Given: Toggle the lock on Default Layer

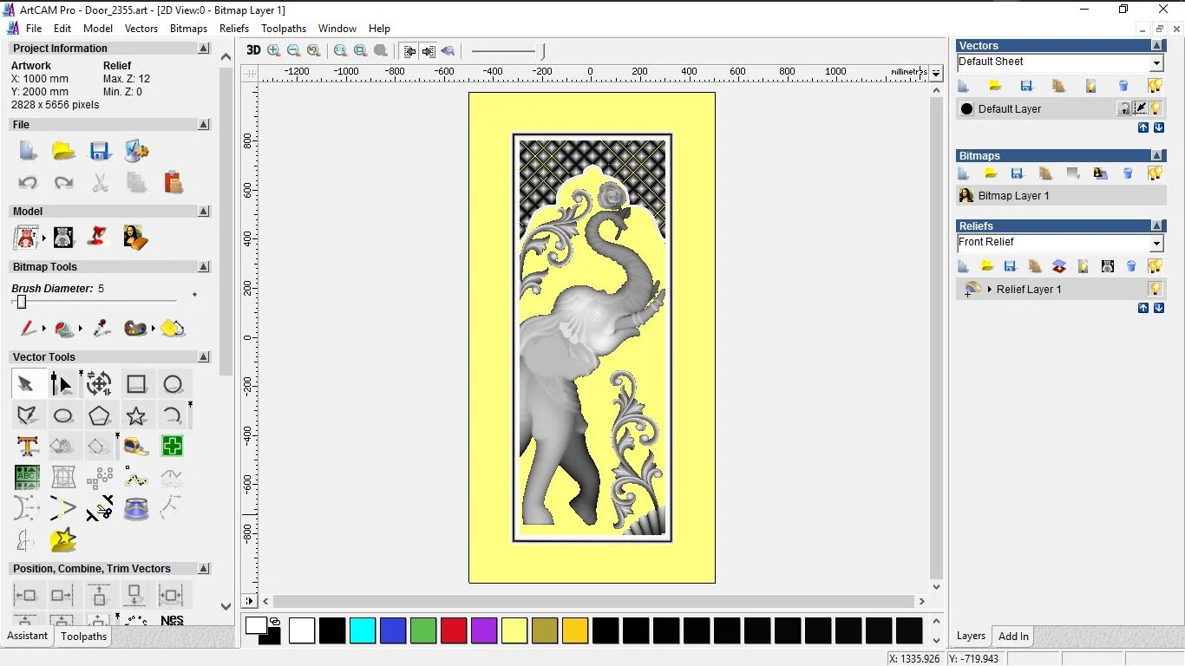Looking at the screenshot, I should [1124, 108].
